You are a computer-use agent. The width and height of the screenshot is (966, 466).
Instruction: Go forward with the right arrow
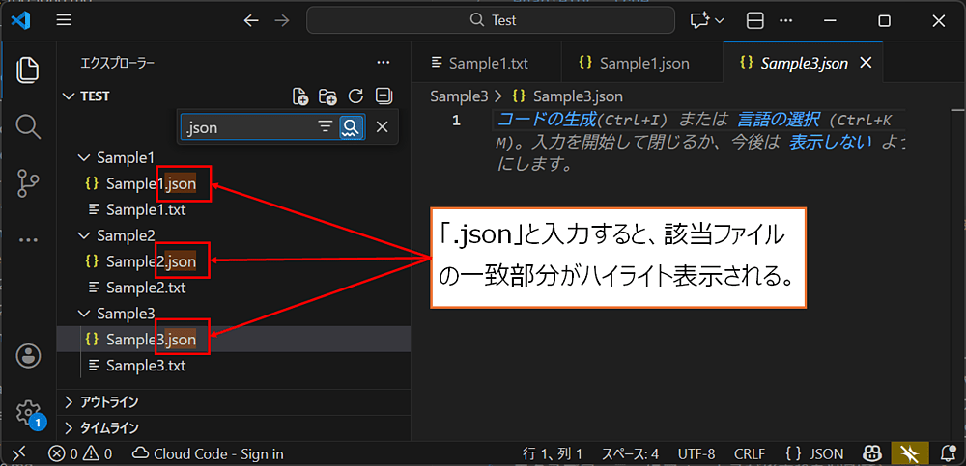(281, 20)
